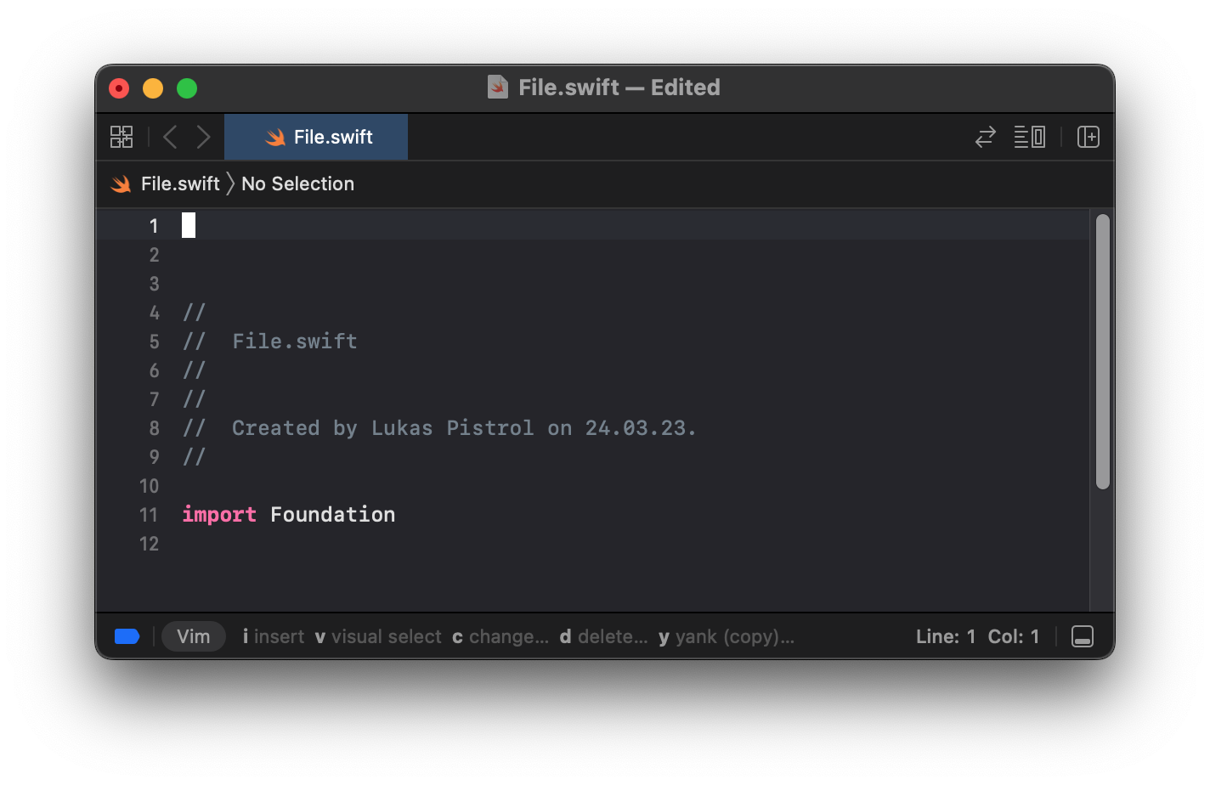Toggle the navigator sidebar icon
The width and height of the screenshot is (1210, 785).
[x=122, y=137]
